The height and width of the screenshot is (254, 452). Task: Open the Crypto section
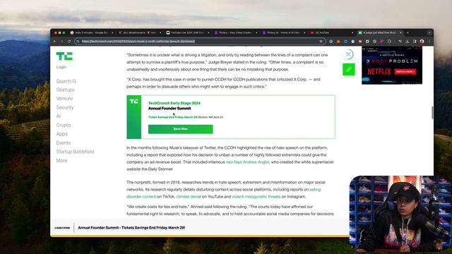pos(64,126)
